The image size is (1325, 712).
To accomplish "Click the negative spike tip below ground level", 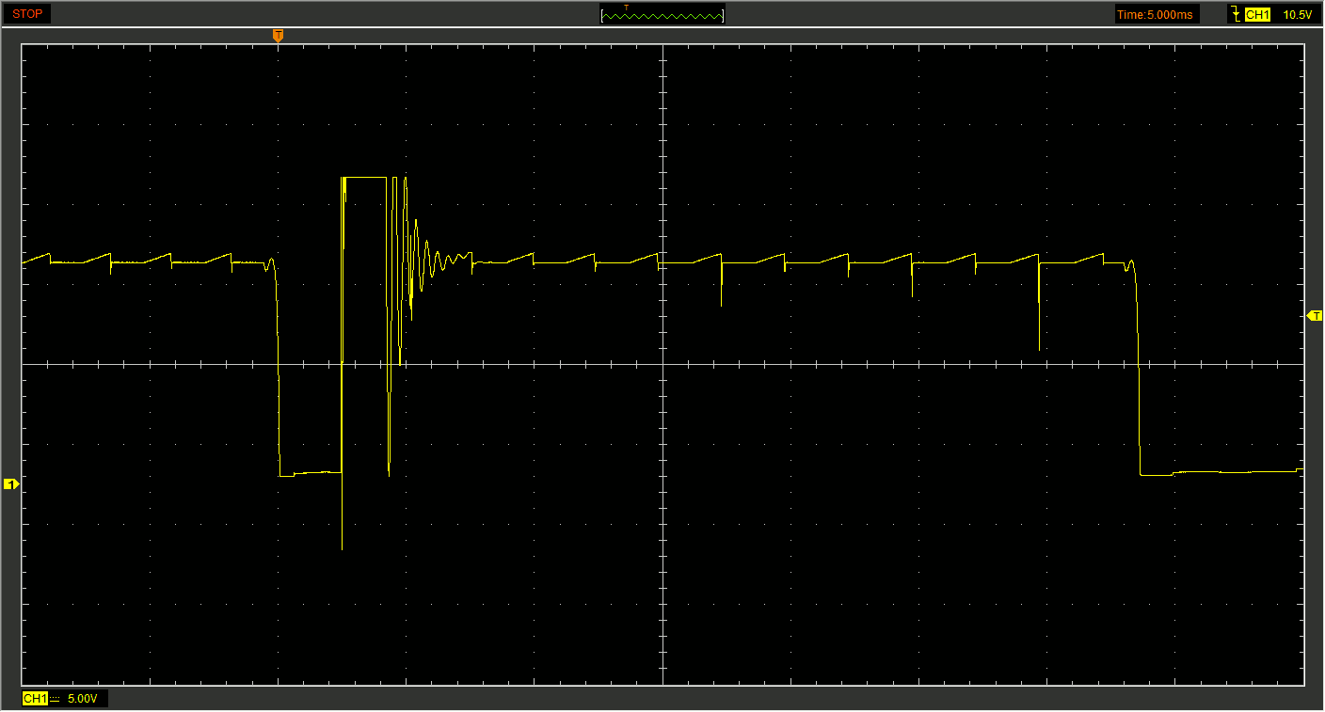I will [x=342, y=546].
